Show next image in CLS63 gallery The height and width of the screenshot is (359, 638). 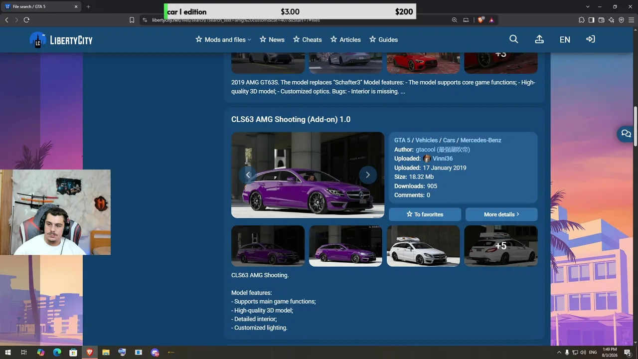[368, 175]
